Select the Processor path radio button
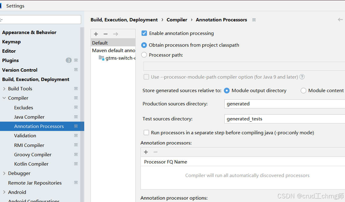This screenshot has height=202, width=345. coord(144,55)
